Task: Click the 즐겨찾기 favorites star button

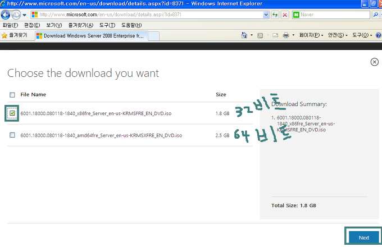Action: pos(14,35)
